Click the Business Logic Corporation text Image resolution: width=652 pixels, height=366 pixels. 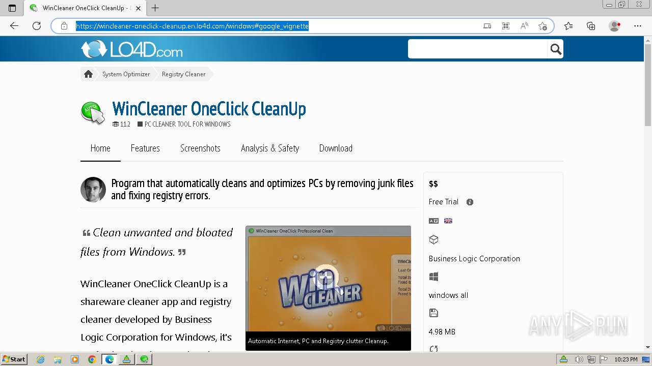pyautogui.click(x=474, y=259)
